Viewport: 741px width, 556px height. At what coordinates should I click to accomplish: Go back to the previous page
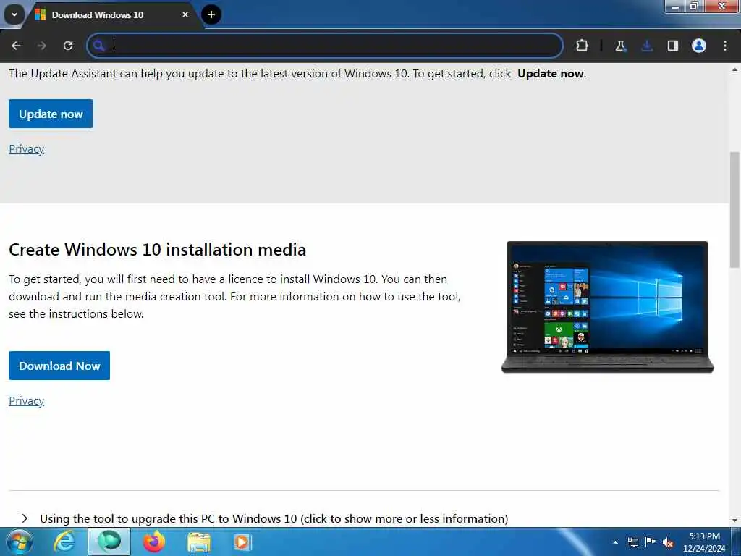point(16,46)
